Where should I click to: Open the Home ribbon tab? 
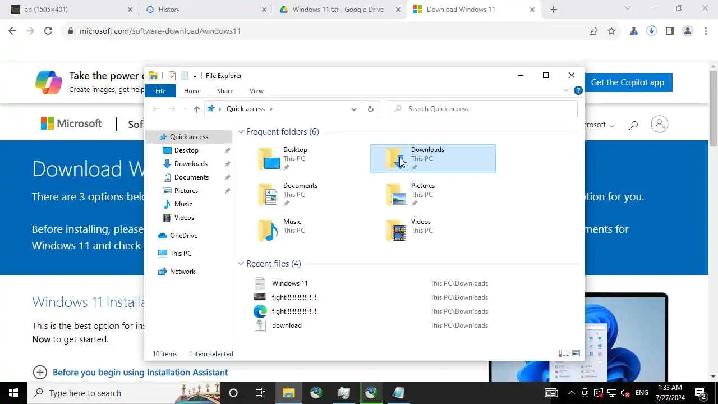[192, 91]
